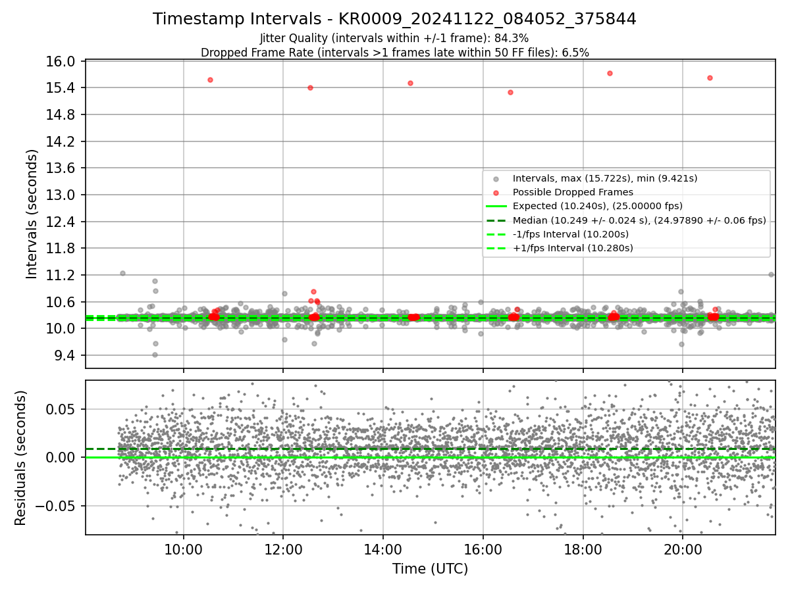Click the 10:00 x-axis tick label
This screenshot has width=790, height=592.
183,550
